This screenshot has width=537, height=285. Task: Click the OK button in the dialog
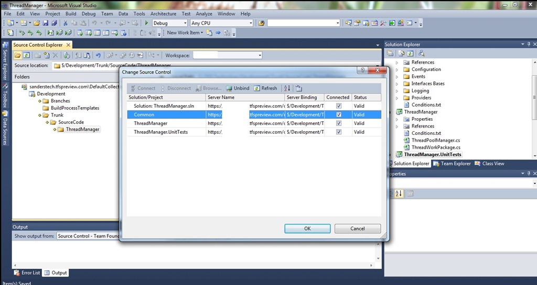click(307, 229)
